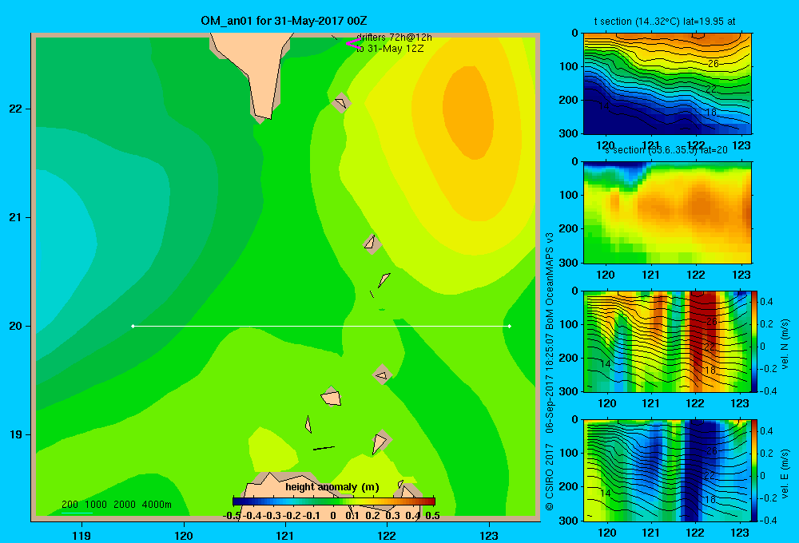Click the right endpoint of the white section line
The width and height of the screenshot is (799, 543).
(x=509, y=326)
